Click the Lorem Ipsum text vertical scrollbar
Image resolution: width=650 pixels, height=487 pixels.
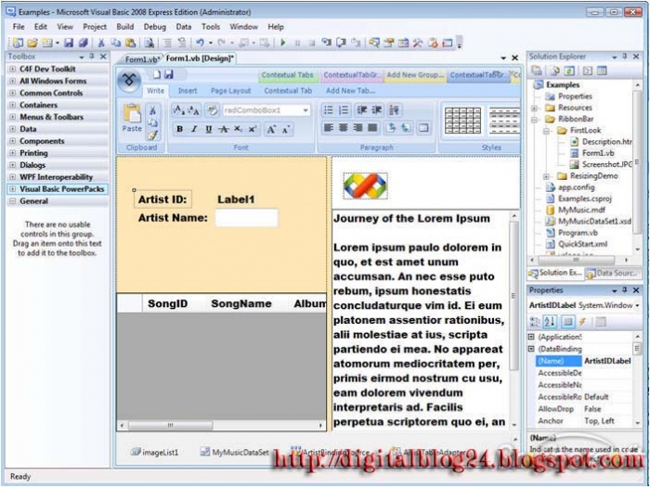click(x=513, y=321)
